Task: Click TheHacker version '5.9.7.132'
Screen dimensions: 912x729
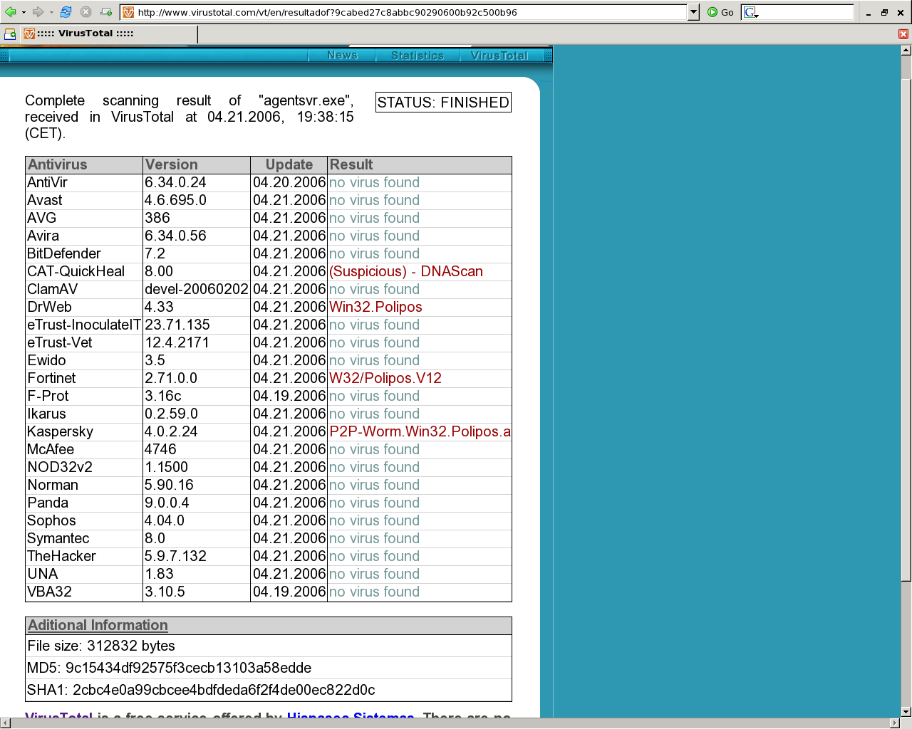Action: pos(175,556)
